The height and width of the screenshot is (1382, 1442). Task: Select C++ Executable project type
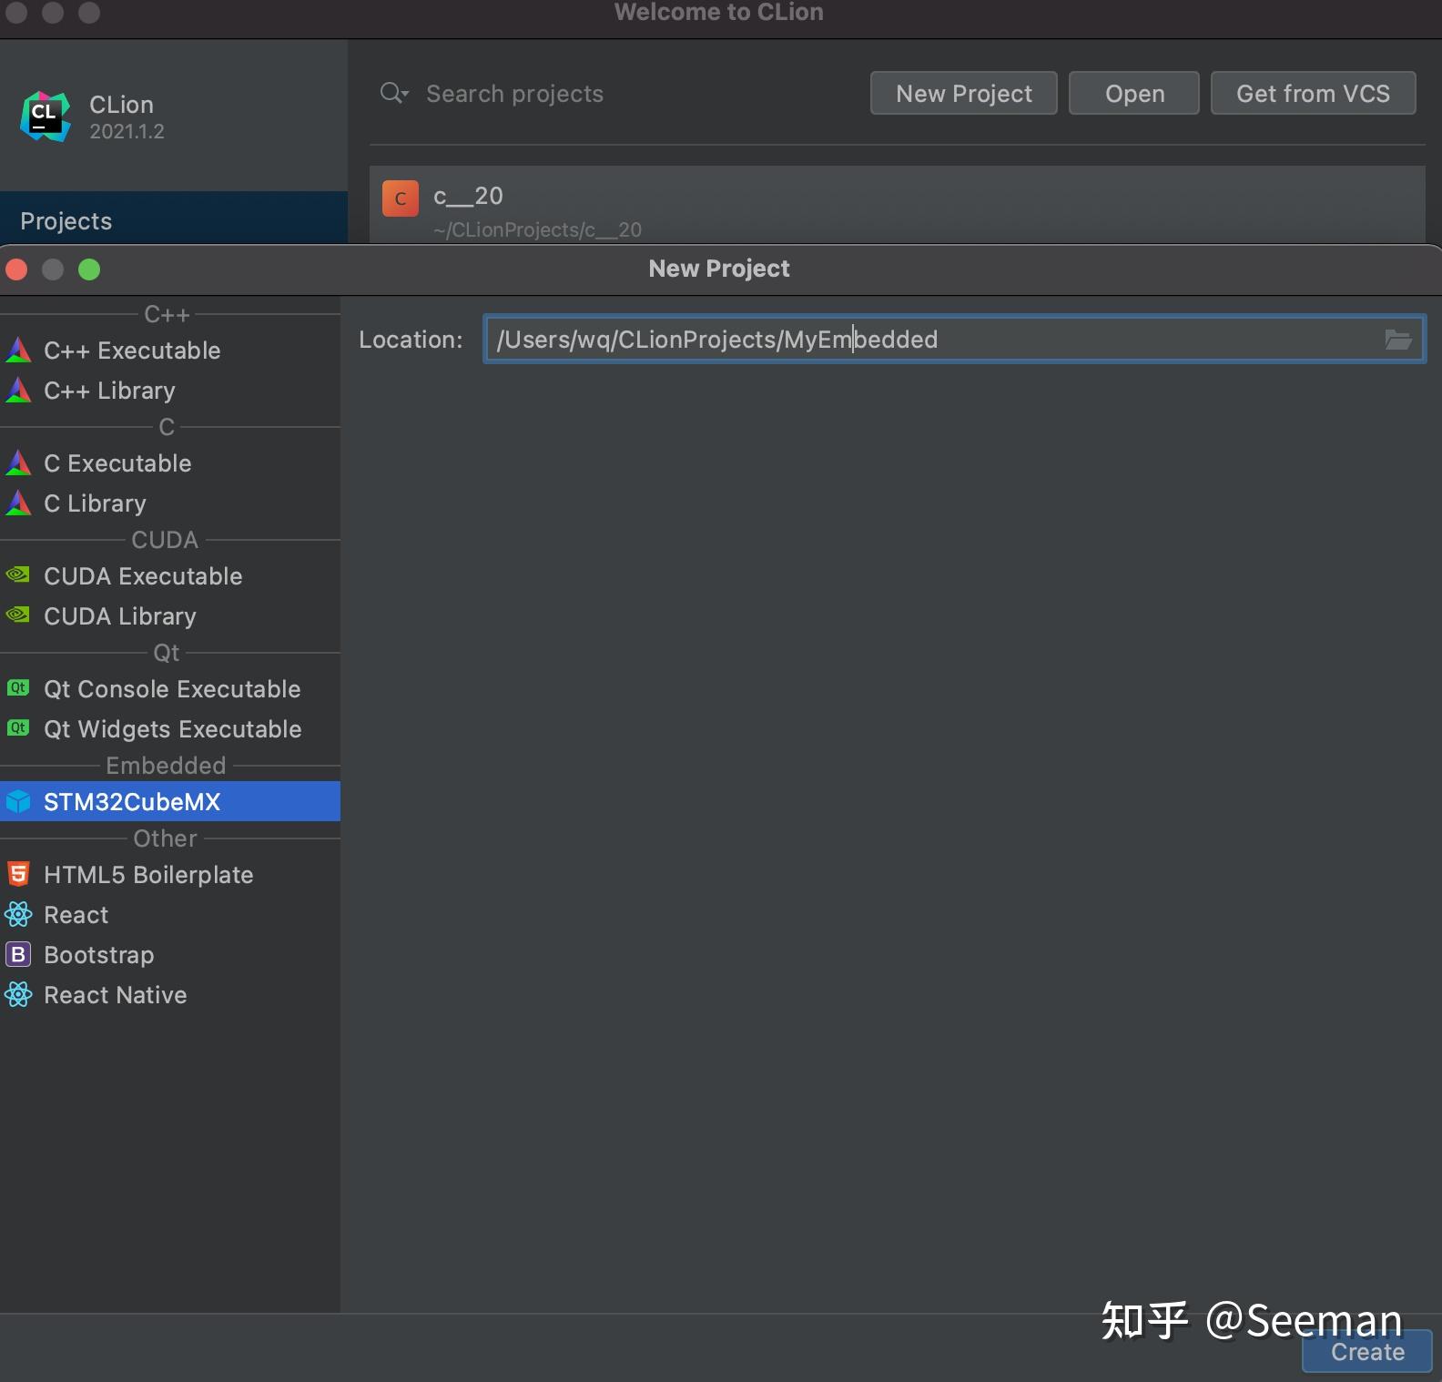(x=170, y=351)
